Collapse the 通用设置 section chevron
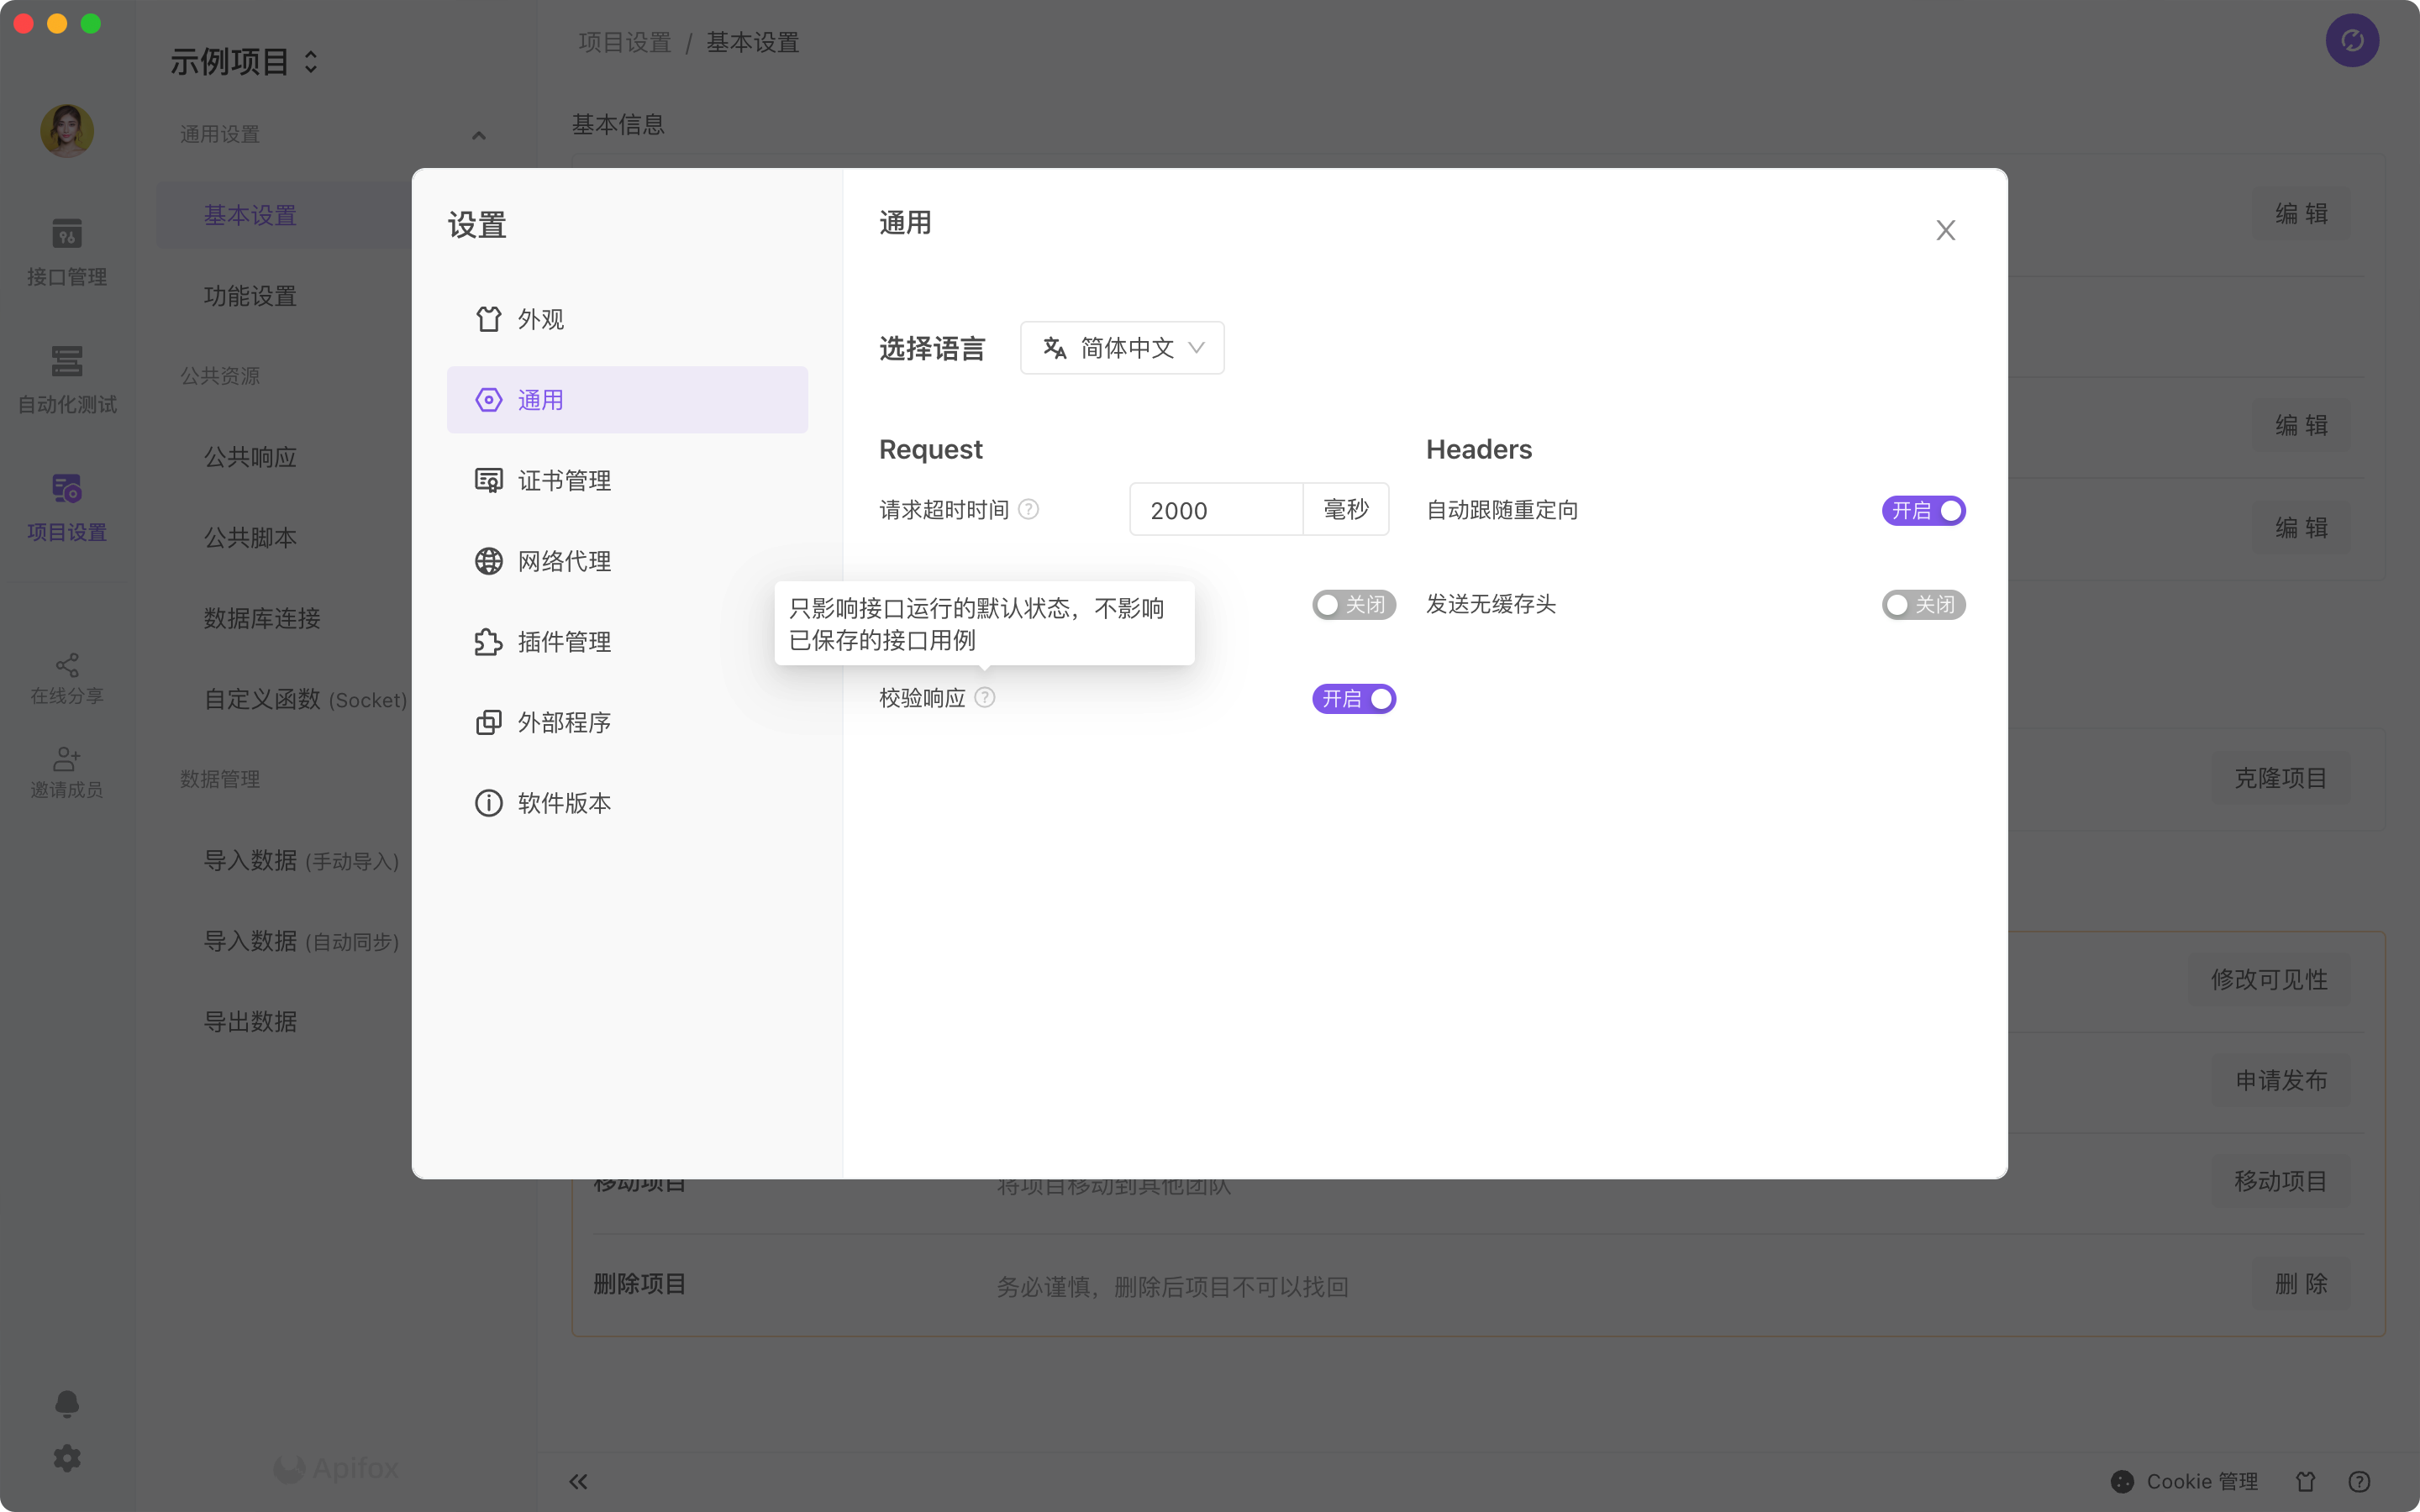The image size is (2420, 1512). coord(478,135)
